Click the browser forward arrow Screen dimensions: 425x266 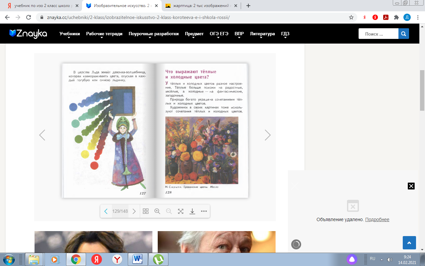point(18,17)
